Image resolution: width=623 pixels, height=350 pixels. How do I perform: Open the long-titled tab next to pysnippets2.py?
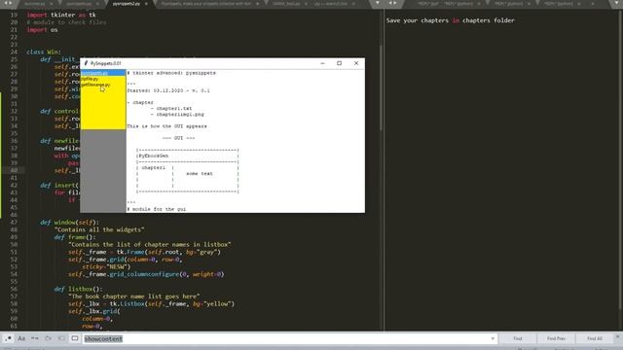[x=205, y=4]
